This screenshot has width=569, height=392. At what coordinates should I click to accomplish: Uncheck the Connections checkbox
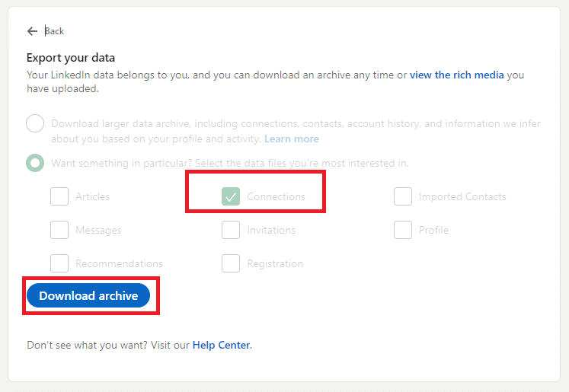tap(231, 196)
